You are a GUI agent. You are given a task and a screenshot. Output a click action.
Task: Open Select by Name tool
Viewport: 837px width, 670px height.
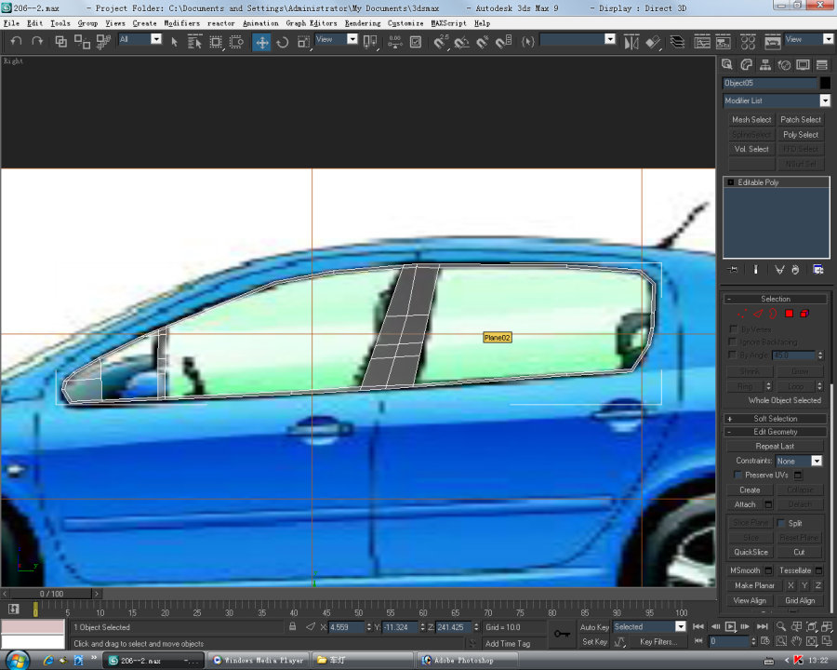click(x=195, y=42)
